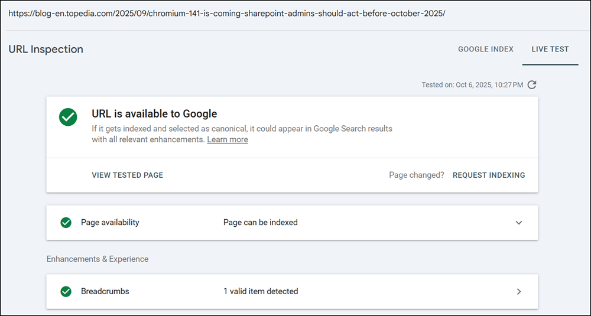Screen dimensions: 591x316
Task: Click the green check next to Page availability
Action: click(x=66, y=223)
